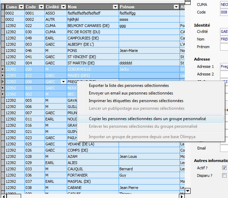Click the split box above vertical scrollbar
The image size is (228, 198).
tap(188, 2)
